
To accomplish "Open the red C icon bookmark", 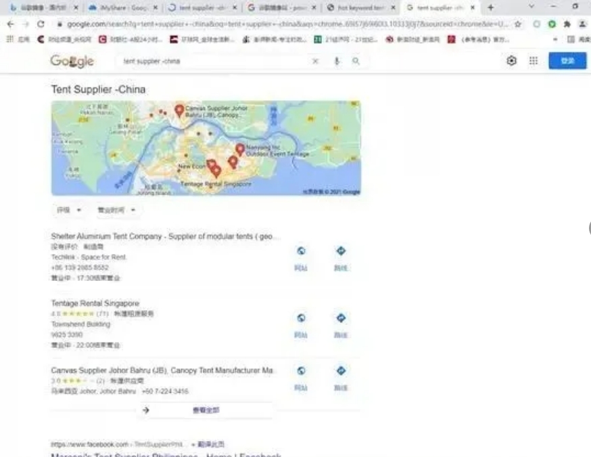I will pos(132,39).
